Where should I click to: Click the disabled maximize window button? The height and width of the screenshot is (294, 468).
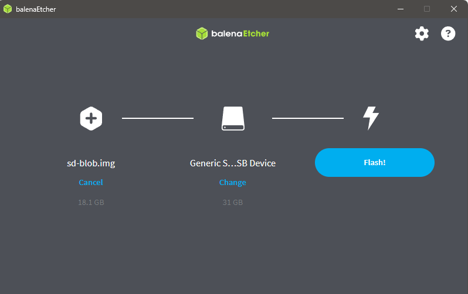click(427, 9)
